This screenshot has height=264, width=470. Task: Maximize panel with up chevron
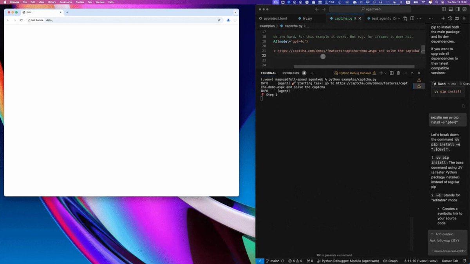[412, 73]
